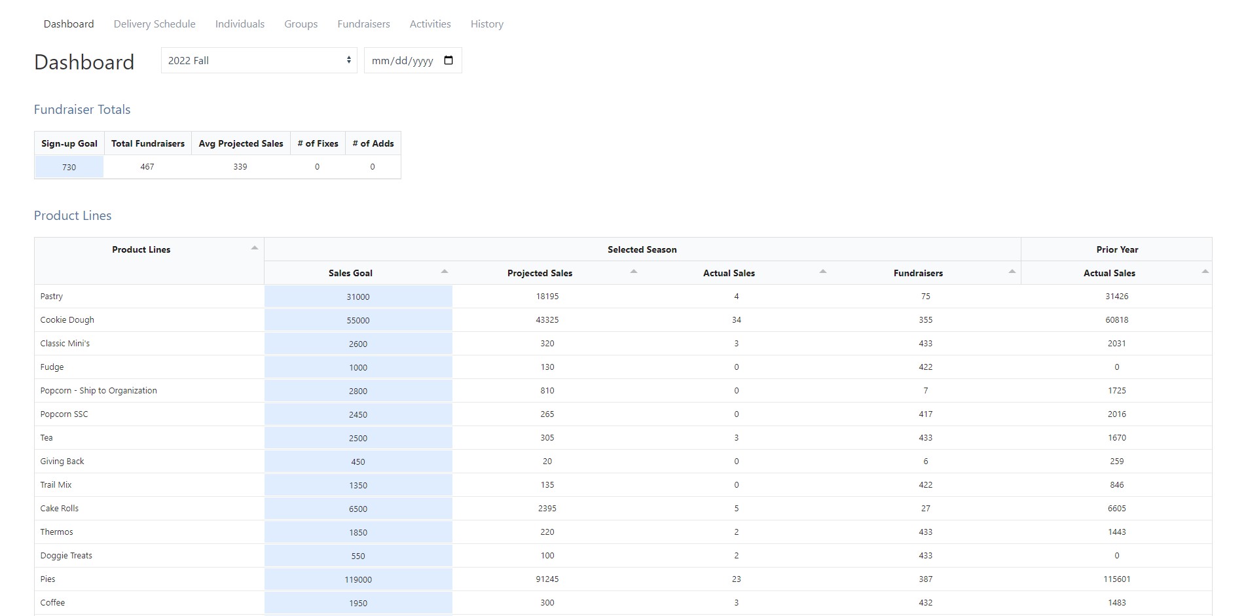
Task: Select the Pastry product line name
Action: coord(52,296)
